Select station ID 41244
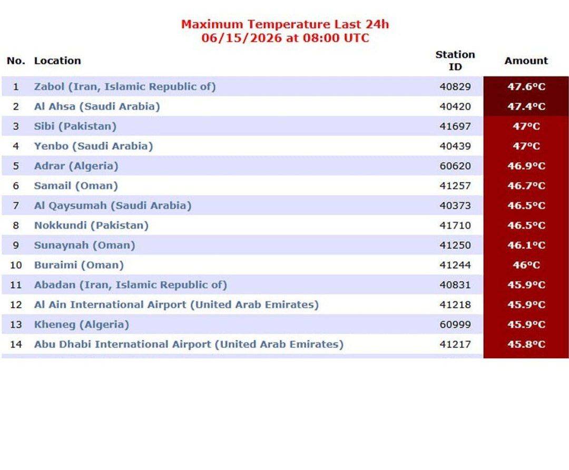This screenshot has width=569, height=470. [455, 265]
